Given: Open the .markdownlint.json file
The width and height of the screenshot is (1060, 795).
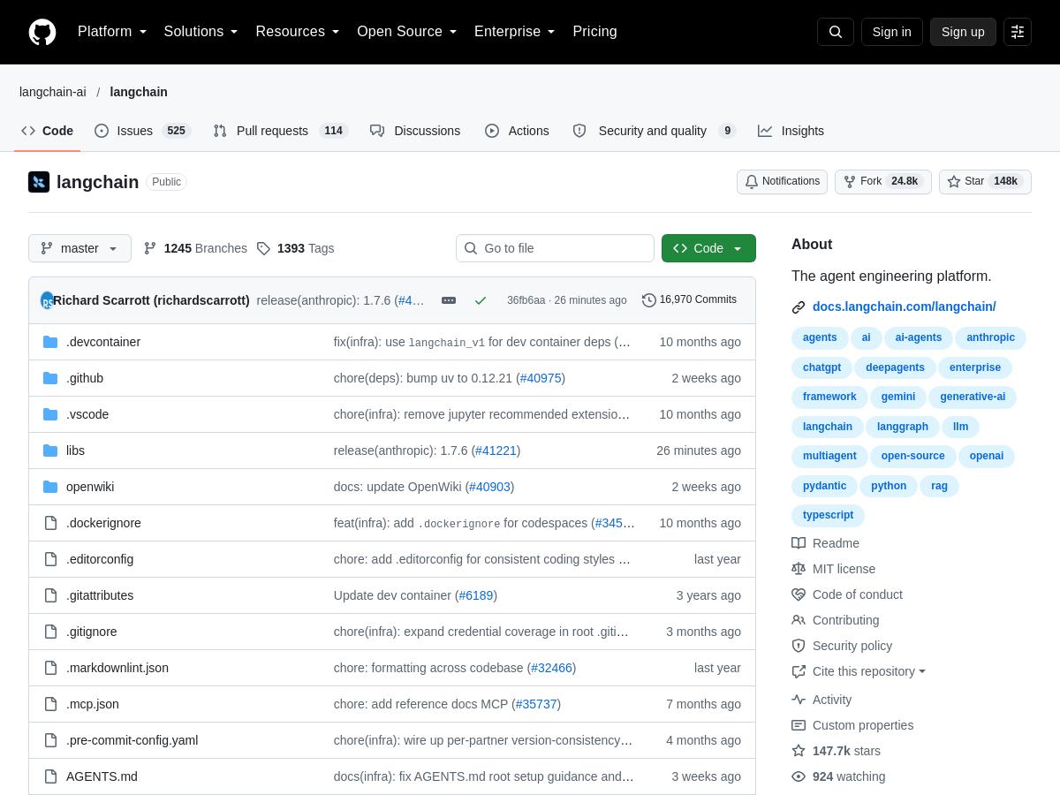Looking at the screenshot, I should [x=117, y=668].
